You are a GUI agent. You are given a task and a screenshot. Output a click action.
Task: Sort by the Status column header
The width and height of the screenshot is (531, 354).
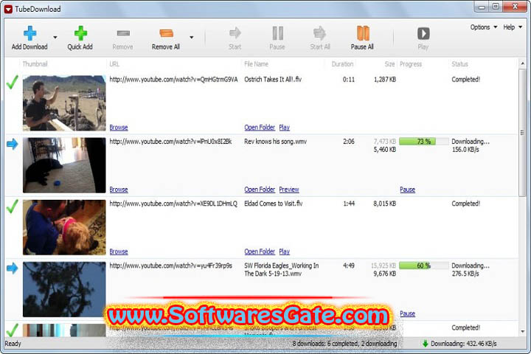[x=460, y=64]
